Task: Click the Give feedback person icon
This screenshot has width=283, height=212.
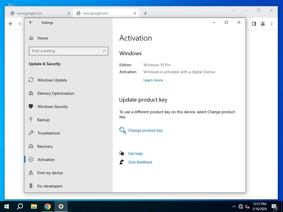Action: [122, 162]
